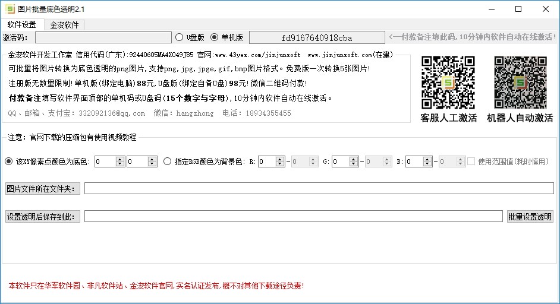
Task: Switch to the 软件设置 tab
Action: [x=22, y=24]
